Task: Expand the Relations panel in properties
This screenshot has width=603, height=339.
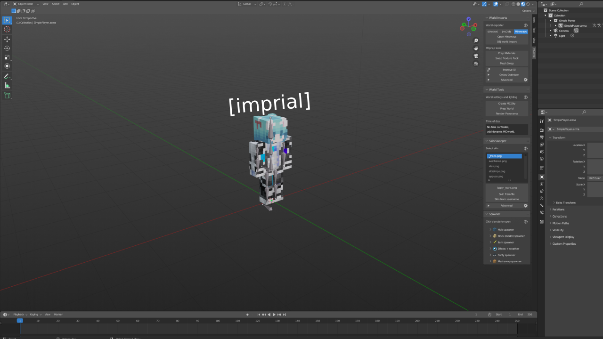Action: pyautogui.click(x=558, y=210)
